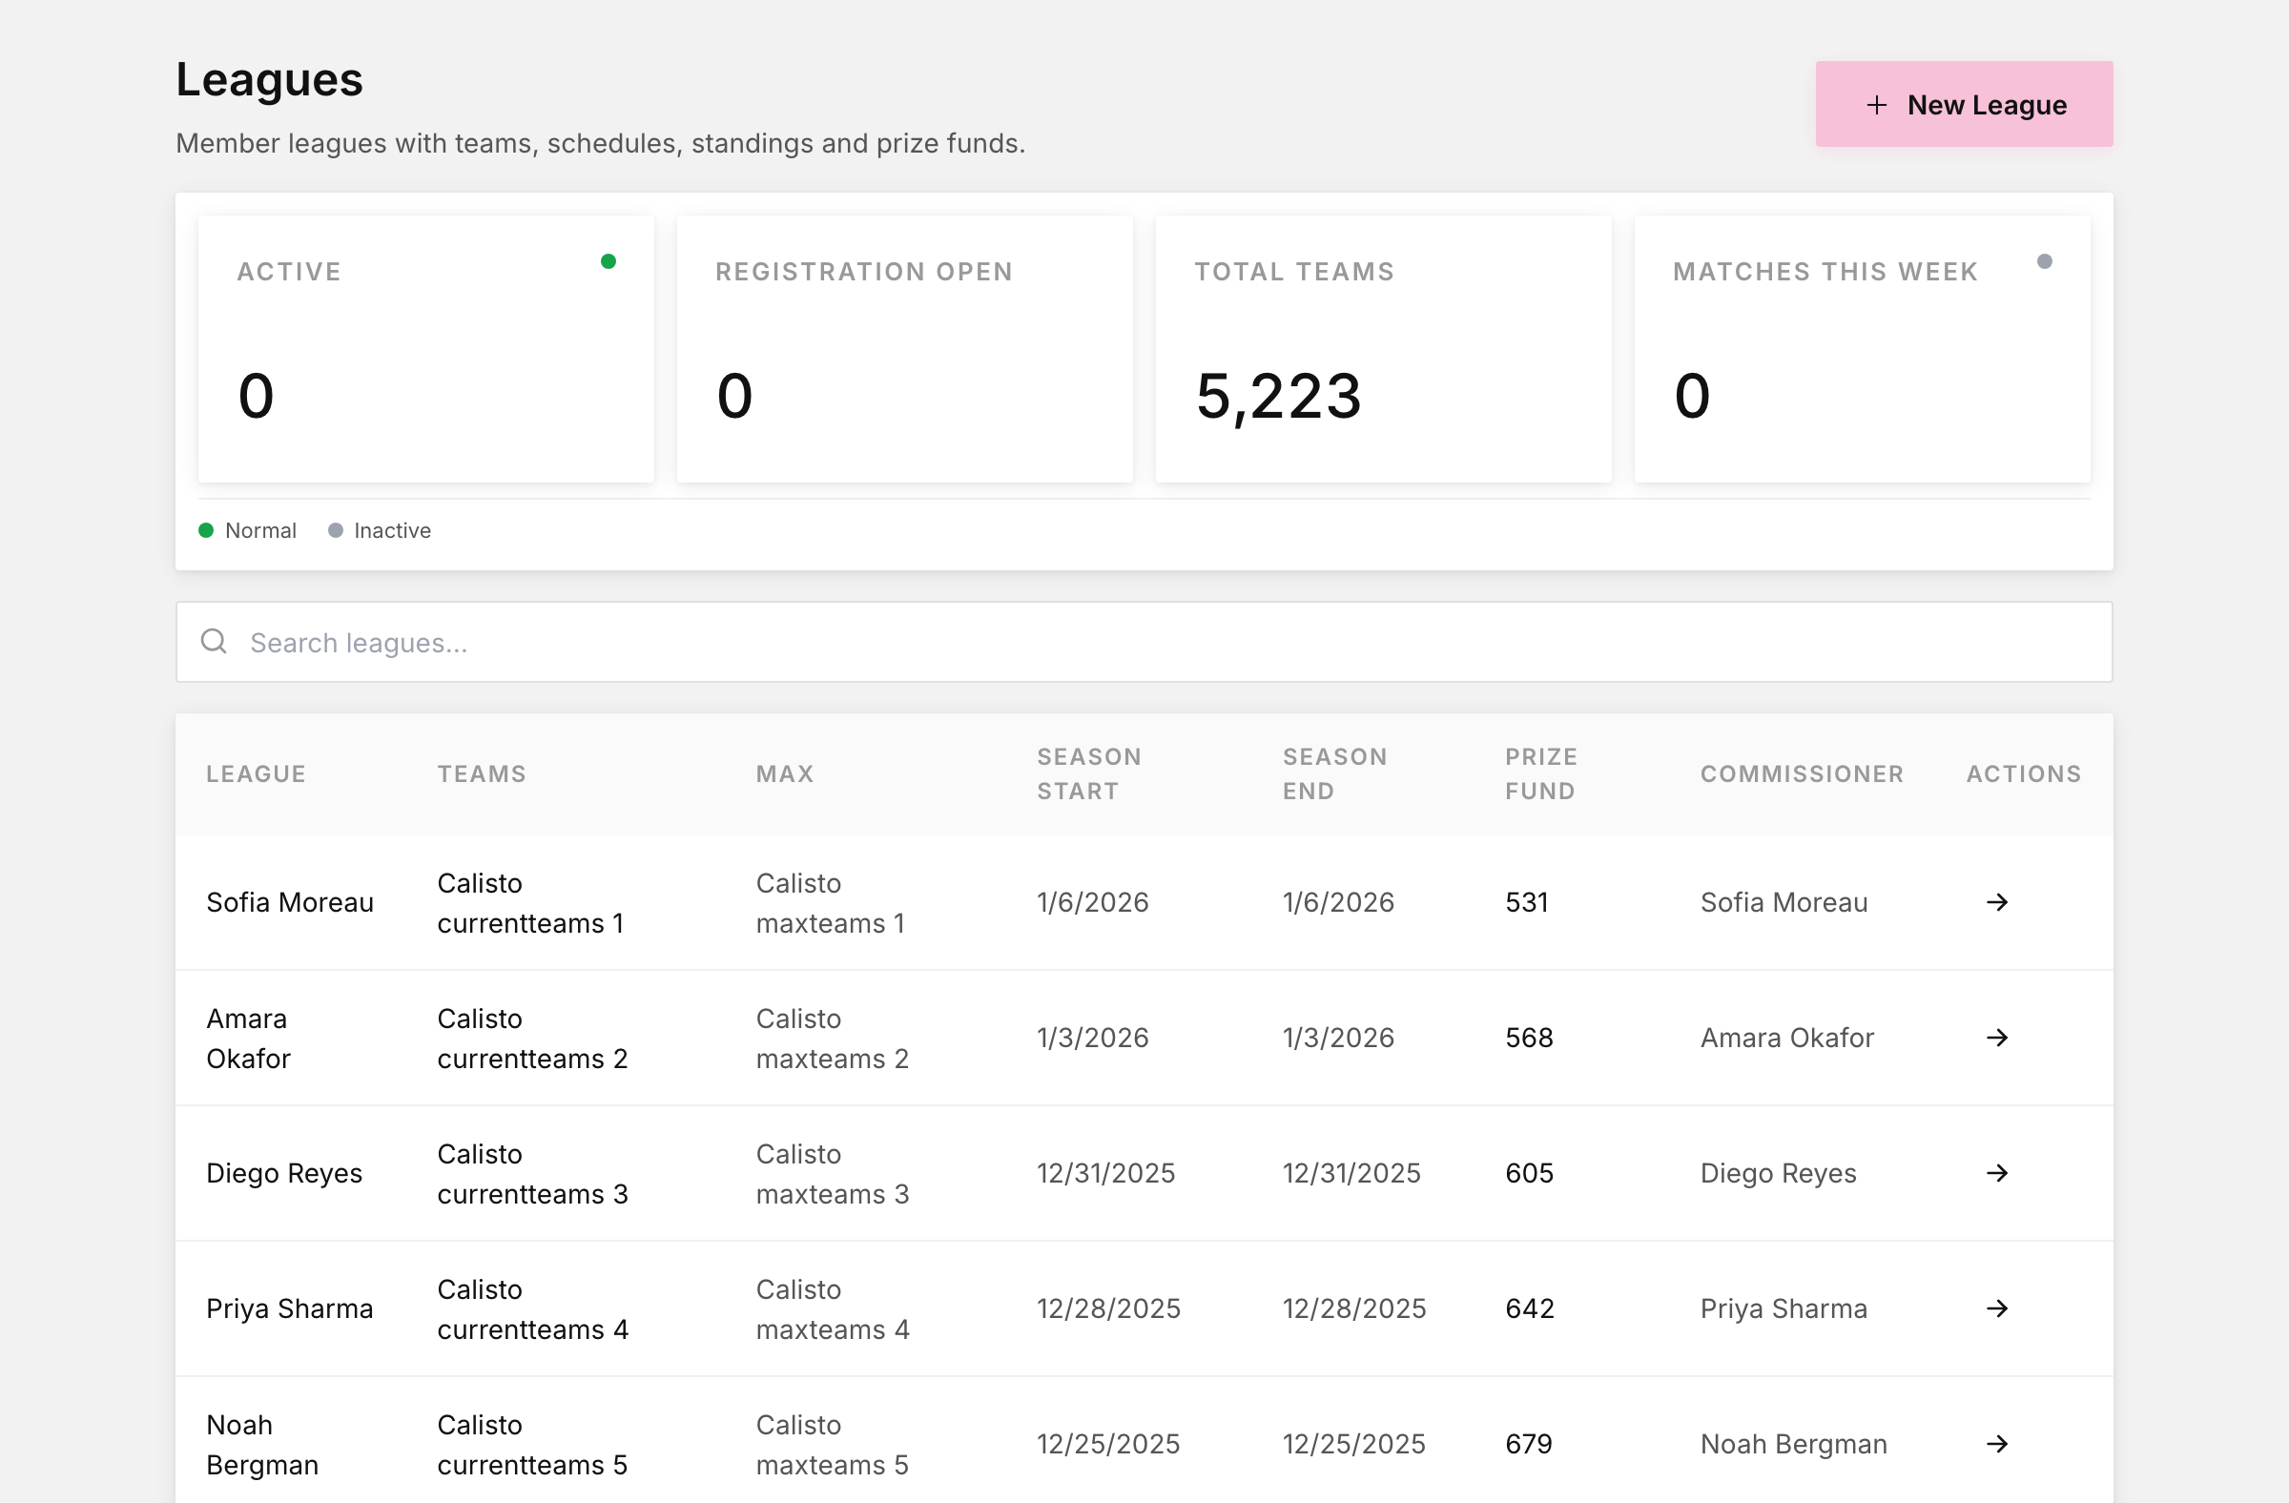The width and height of the screenshot is (2289, 1503).
Task: Click Calisto maxteams 4 cell
Action: click(832, 1309)
